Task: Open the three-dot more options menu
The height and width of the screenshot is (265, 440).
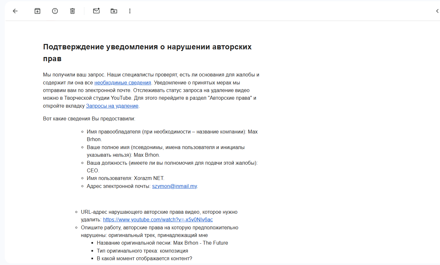Action: point(130,11)
